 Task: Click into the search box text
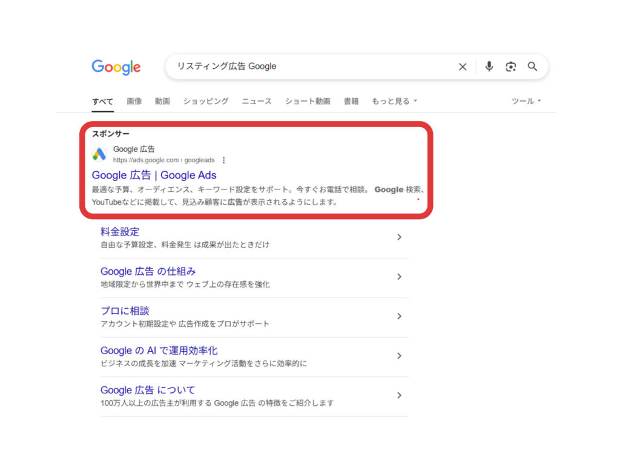point(226,67)
